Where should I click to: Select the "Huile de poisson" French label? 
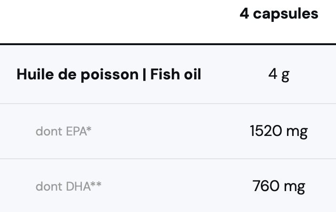click(77, 75)
